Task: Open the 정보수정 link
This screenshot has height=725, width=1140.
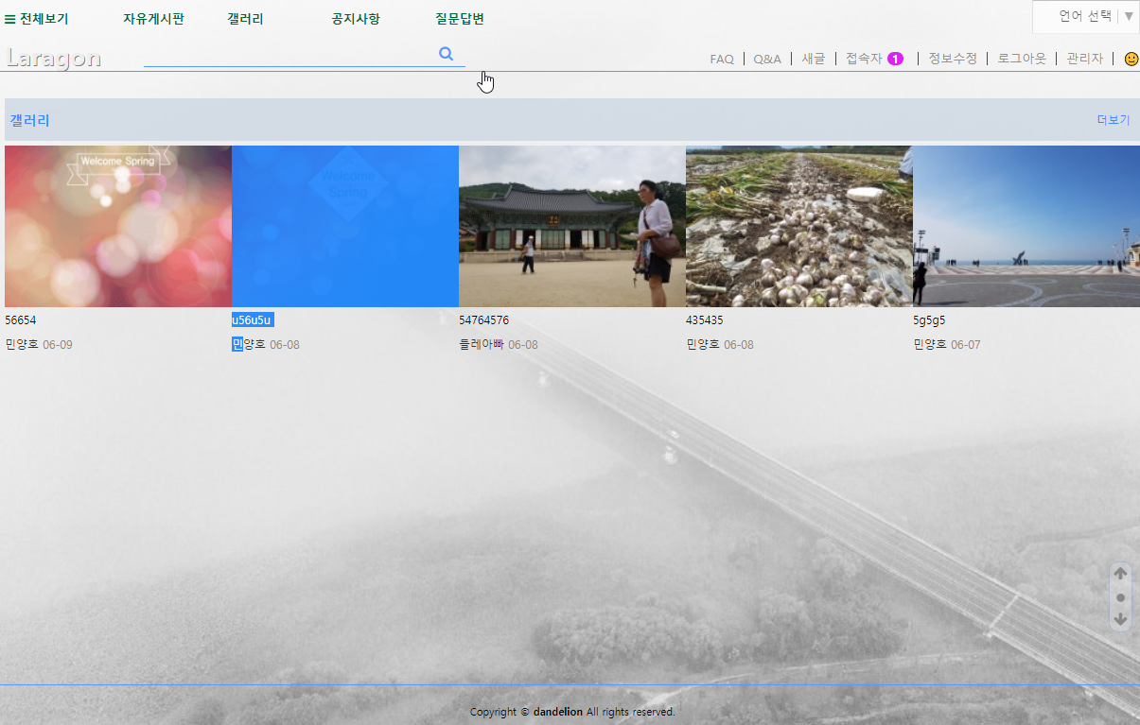Action: tap(953, 59)
